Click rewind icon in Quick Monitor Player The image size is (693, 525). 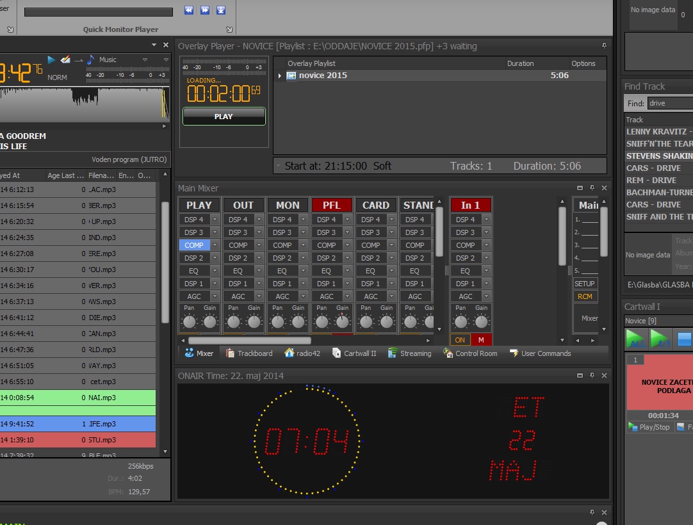(x=189, y=10)
